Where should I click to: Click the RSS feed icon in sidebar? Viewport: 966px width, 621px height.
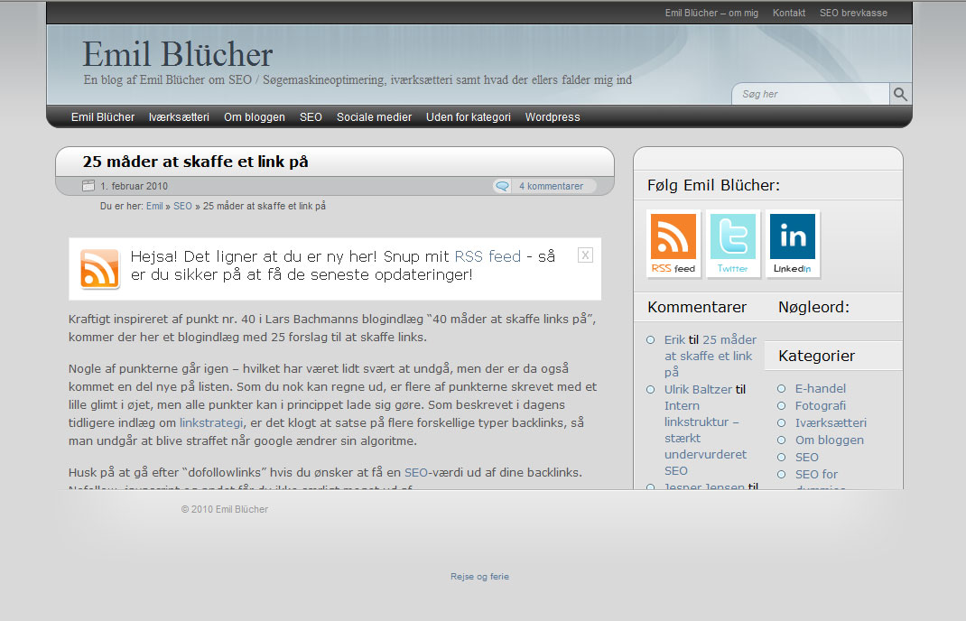click(x=673, y=244)
